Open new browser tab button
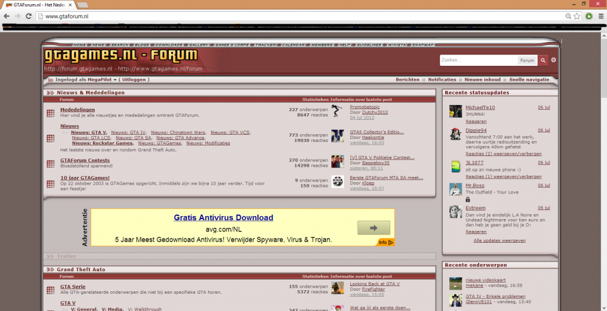This screenshot has width=607, height=311. 82,5
